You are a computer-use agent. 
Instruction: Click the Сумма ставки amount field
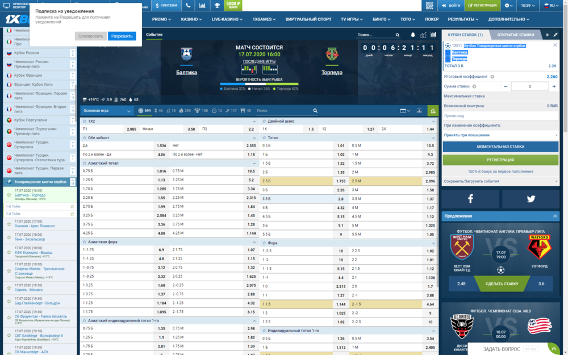529,86
